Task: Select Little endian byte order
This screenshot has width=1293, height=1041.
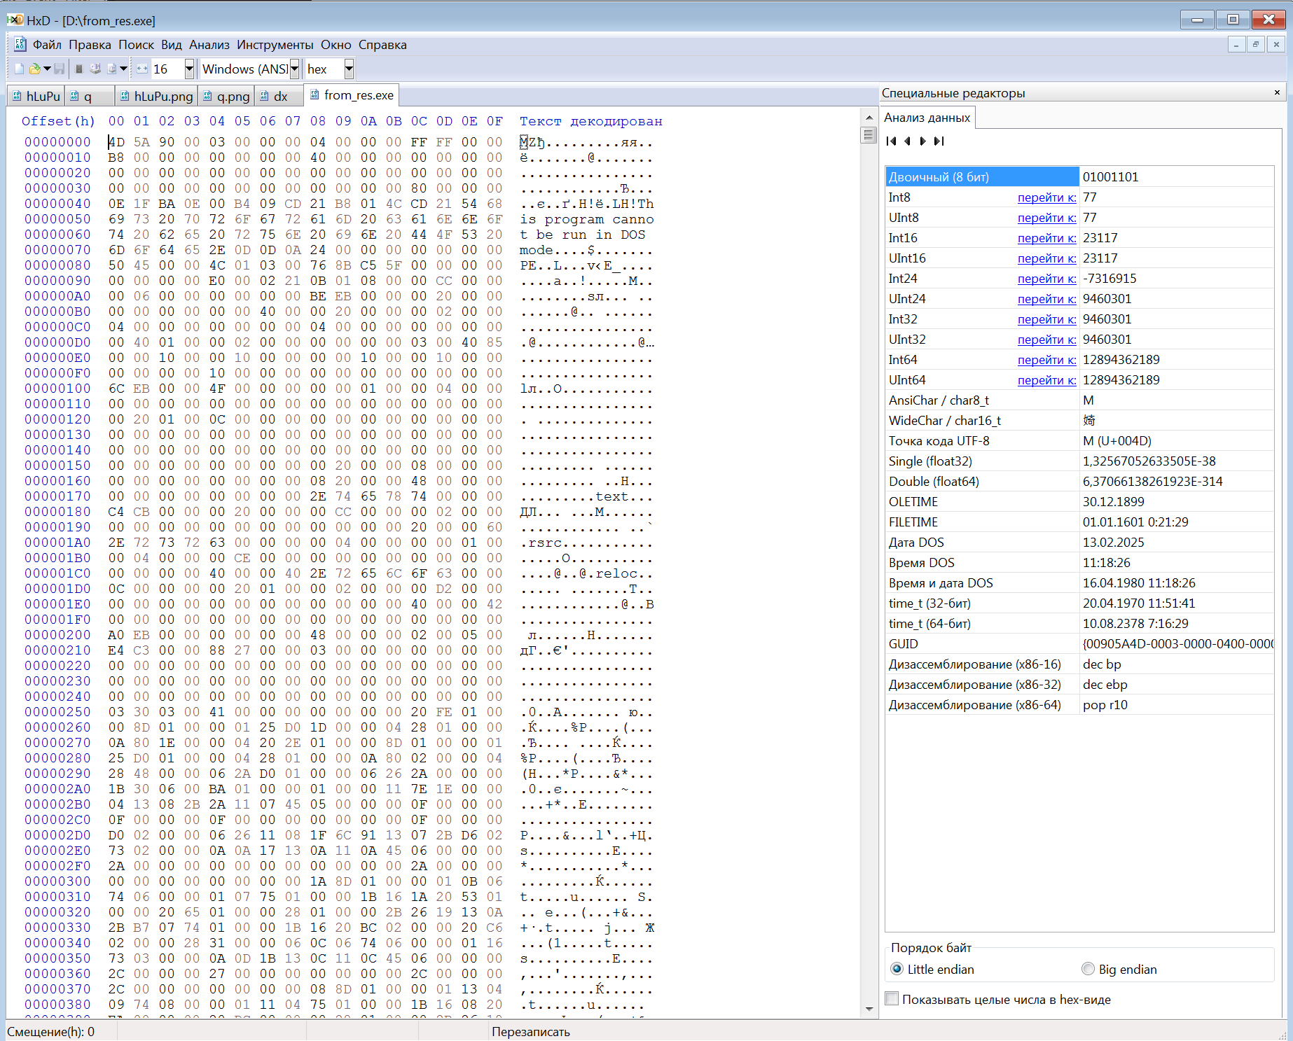Action: 897,969
